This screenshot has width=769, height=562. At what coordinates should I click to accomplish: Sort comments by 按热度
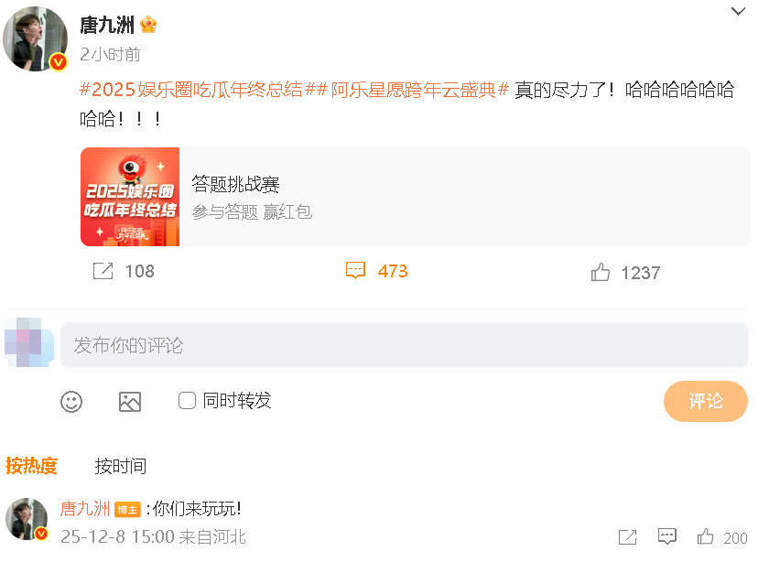coord(31,465)
